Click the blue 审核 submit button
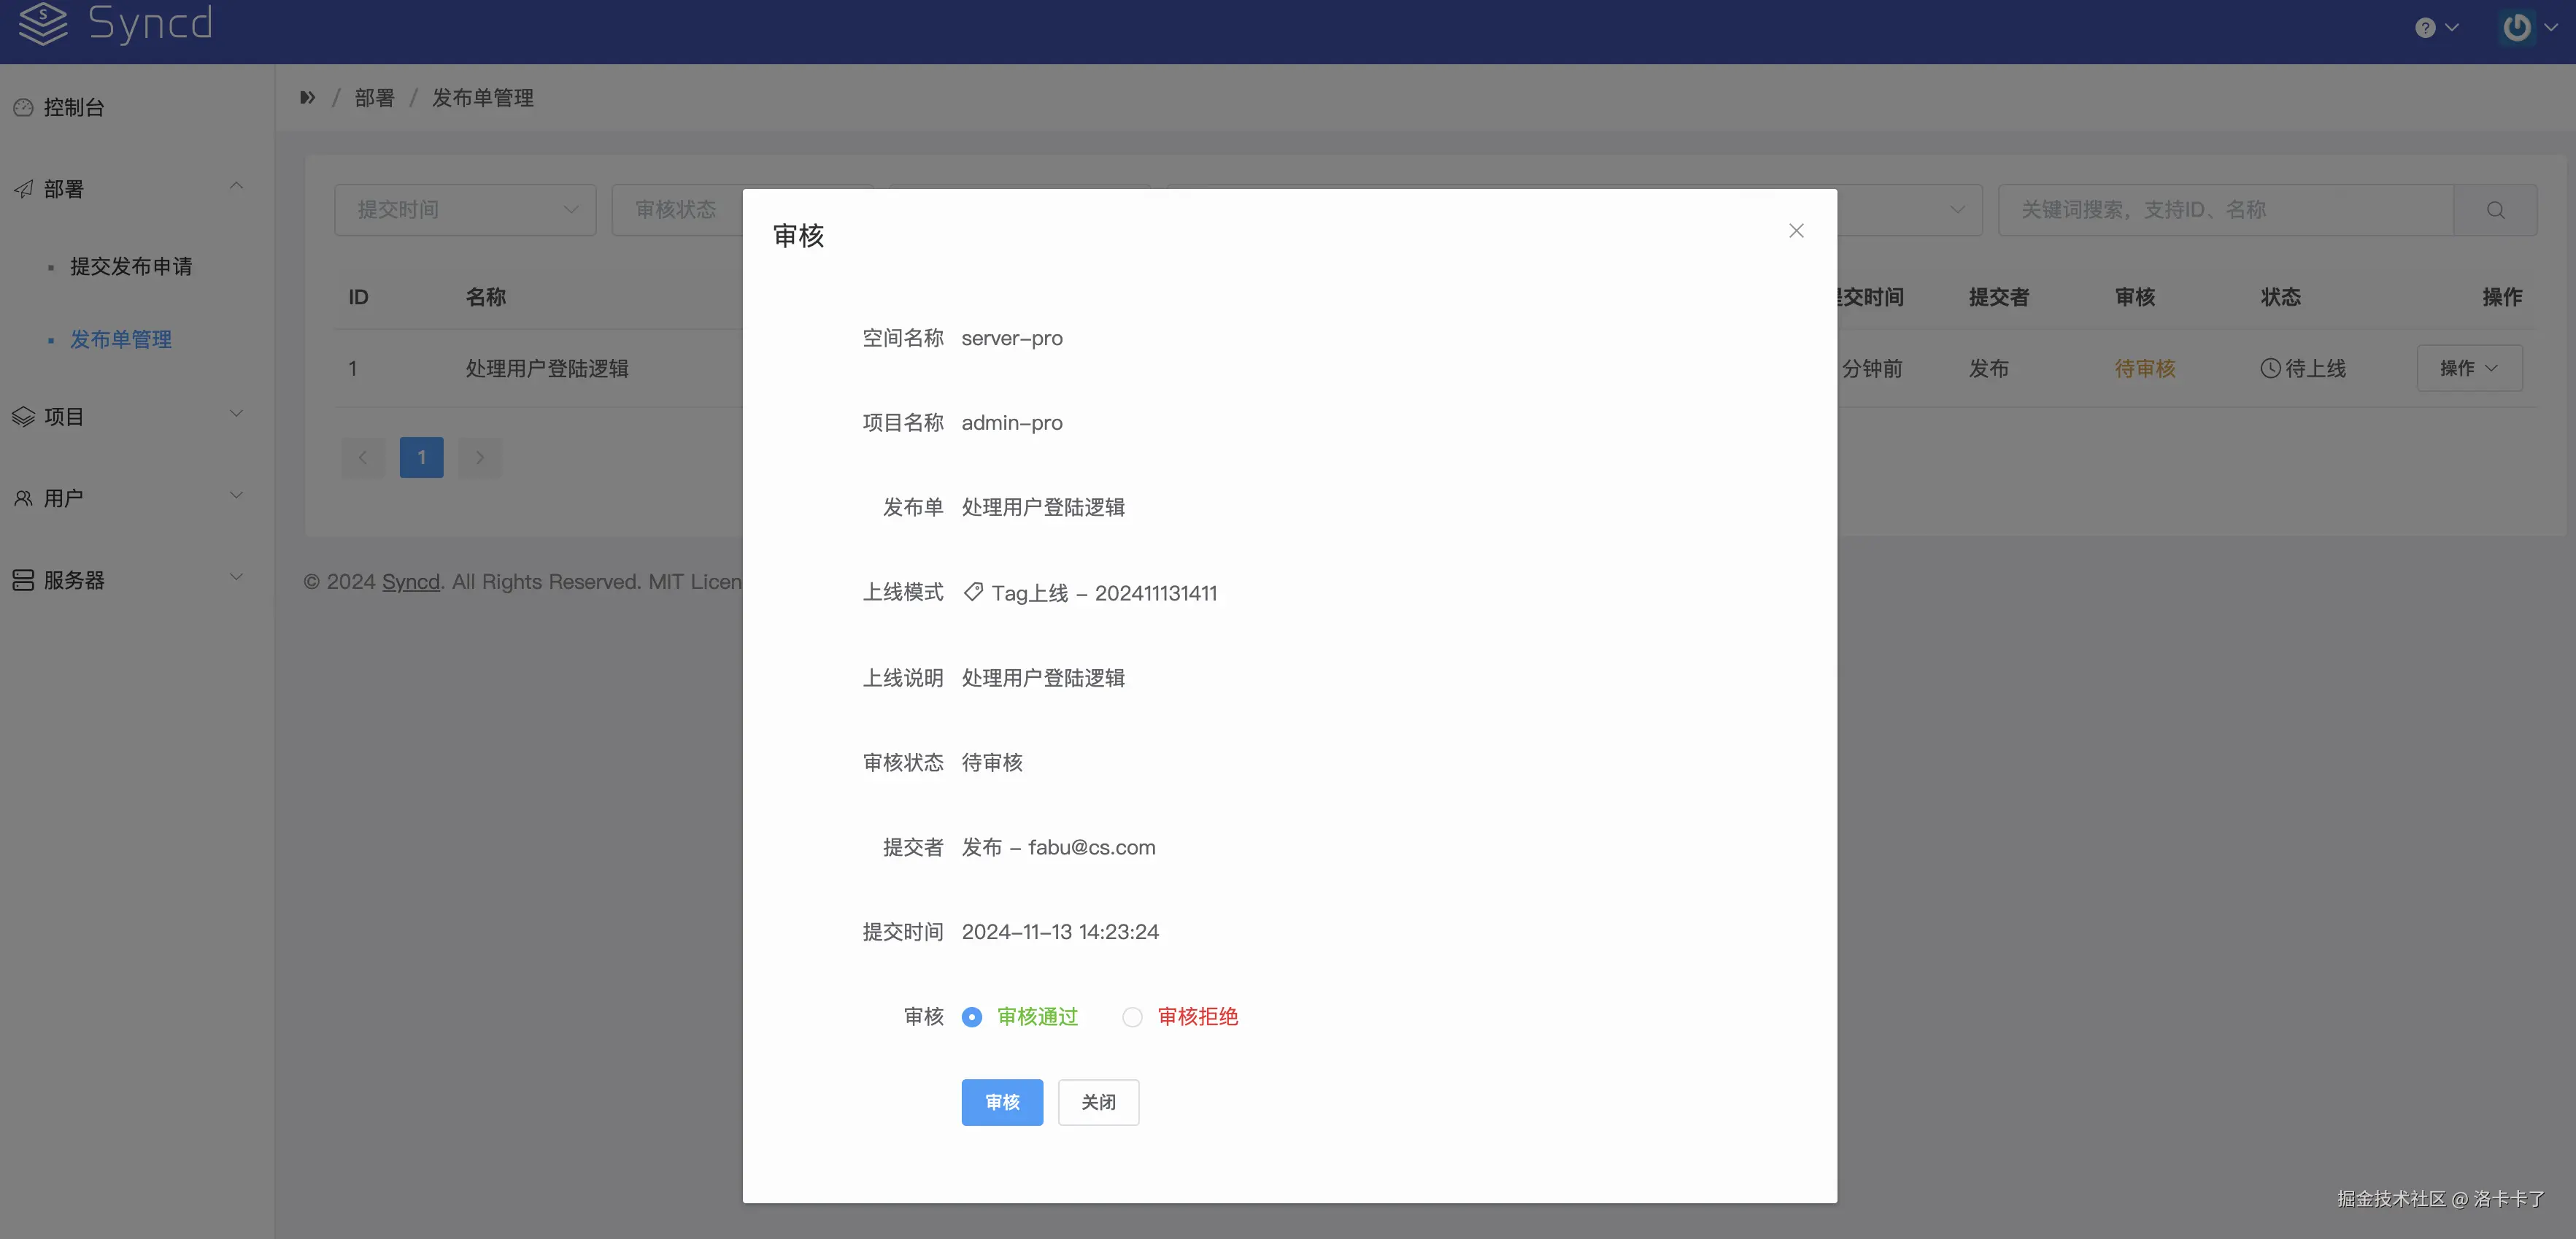This screenshot has width=2576, height=1239. click(1001, 1102)
